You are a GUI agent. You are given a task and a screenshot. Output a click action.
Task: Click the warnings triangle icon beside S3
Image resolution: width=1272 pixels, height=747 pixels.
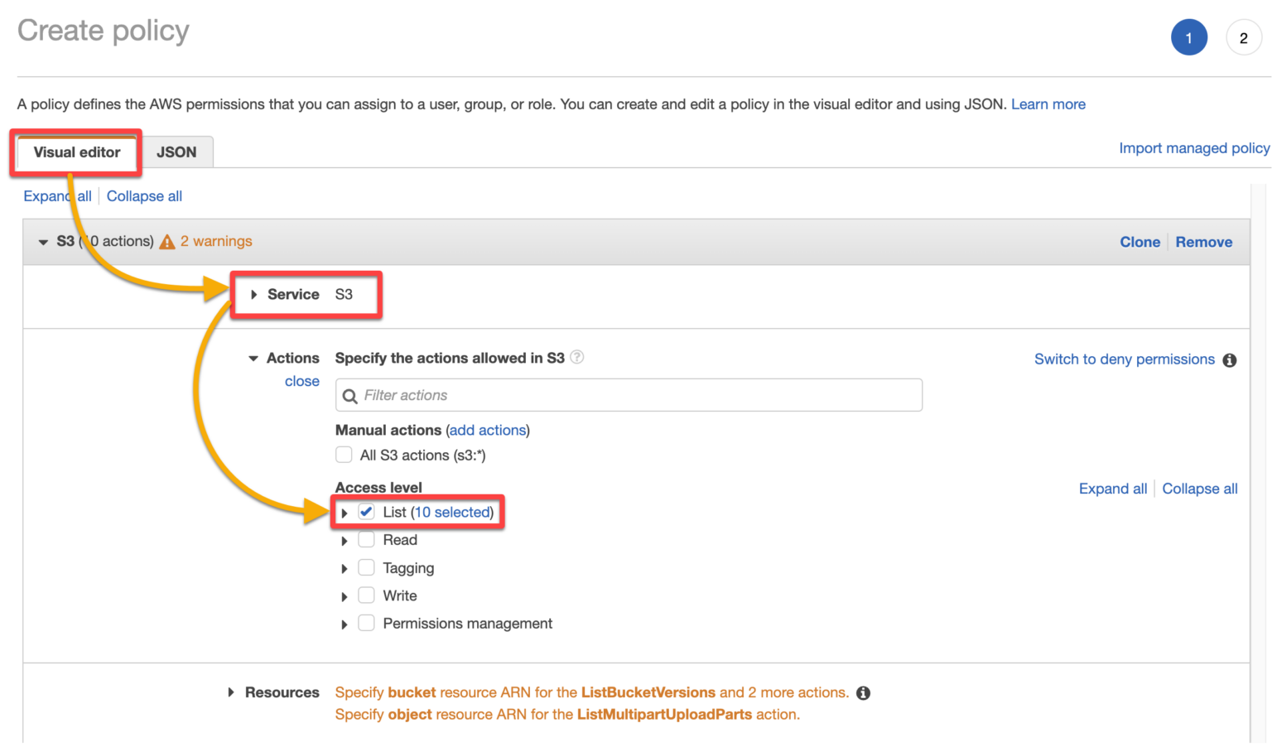[x=168, y=241]
